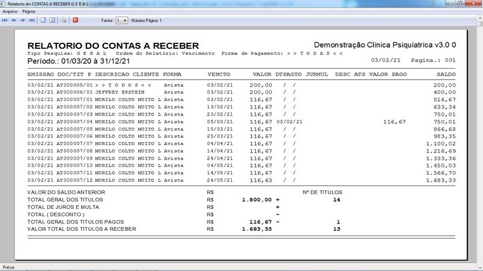
Task: Click title count '14'
Action: click(337, 200)
